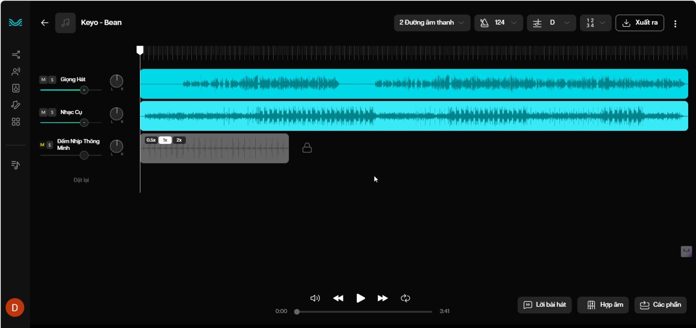The image size is (696, 328).
Task: Set metronome speed to 2x
Action: [179, 140]
